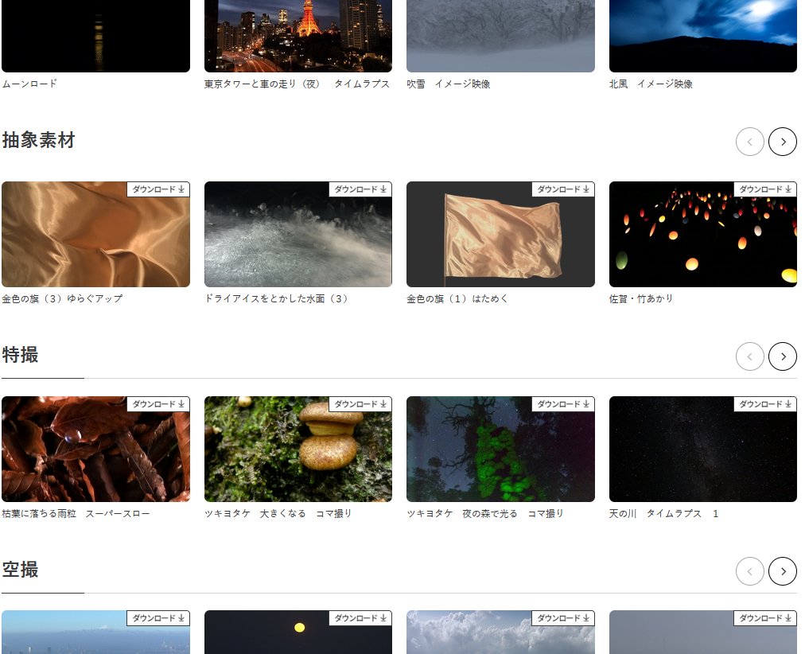
Task: Click ツキヨタケ 大きくなる コマ撮り title
Action: pyautogui.click(x=278, y=513)
